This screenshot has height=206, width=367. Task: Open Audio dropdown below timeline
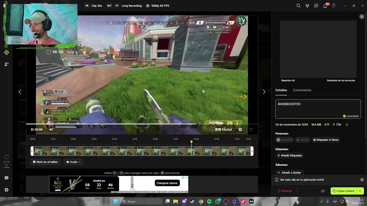73,162
